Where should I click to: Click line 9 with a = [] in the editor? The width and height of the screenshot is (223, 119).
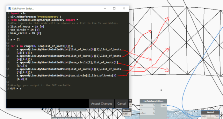[x=15, y=40]
